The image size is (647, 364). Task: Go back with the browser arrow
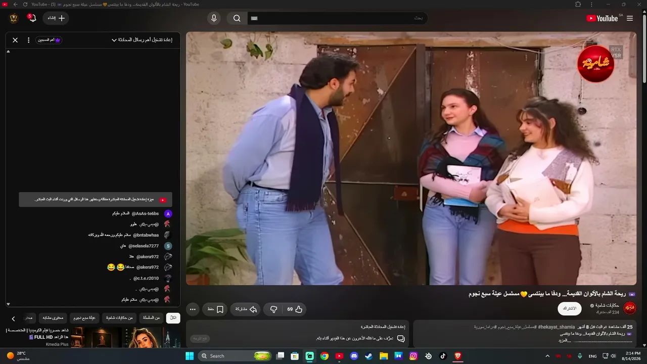(15, 5)
